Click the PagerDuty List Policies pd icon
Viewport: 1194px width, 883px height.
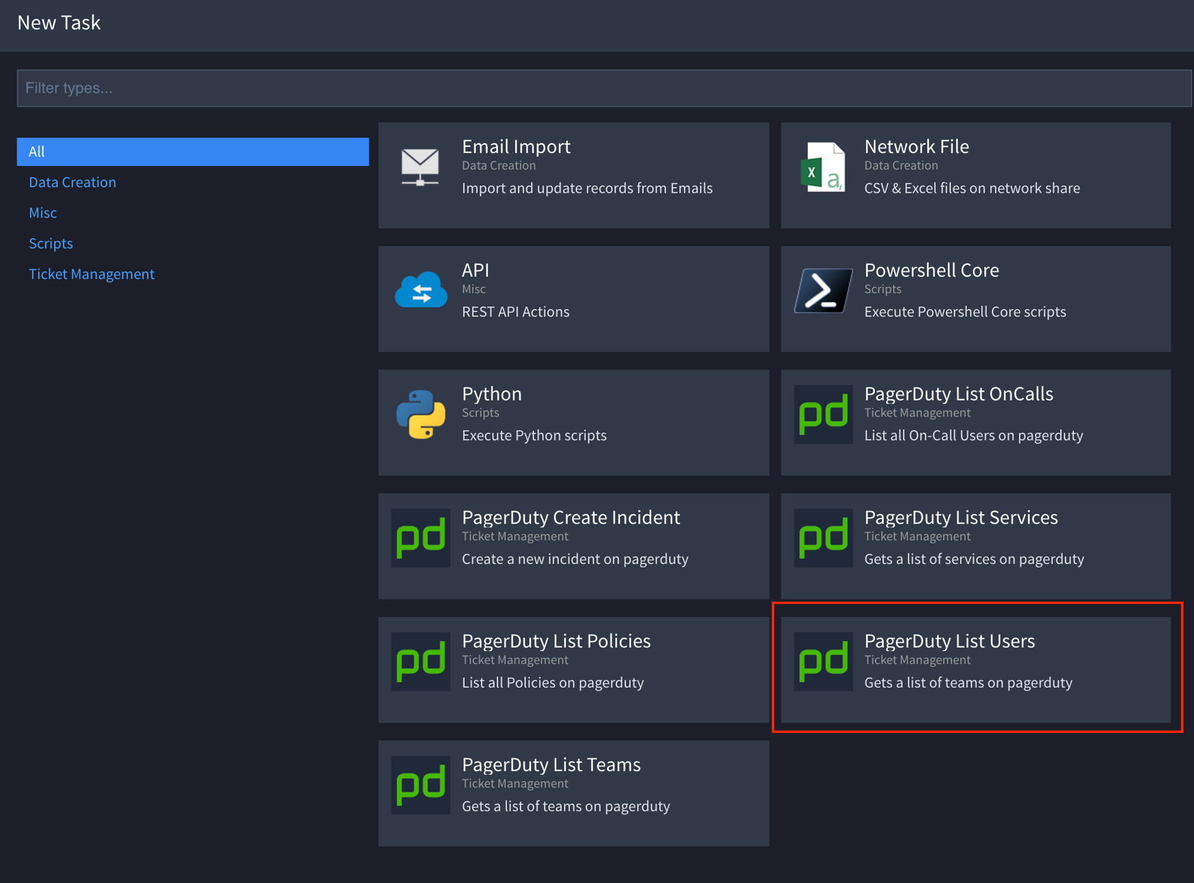[x=421, y=662]
